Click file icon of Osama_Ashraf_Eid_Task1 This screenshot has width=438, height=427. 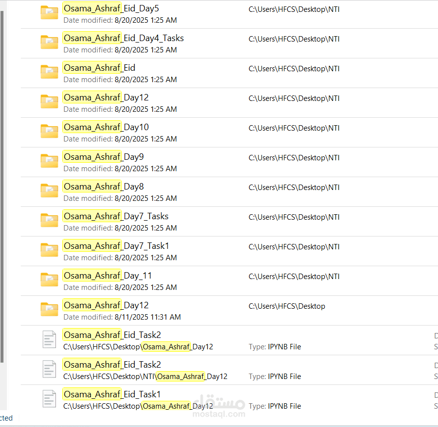[49, 398]
